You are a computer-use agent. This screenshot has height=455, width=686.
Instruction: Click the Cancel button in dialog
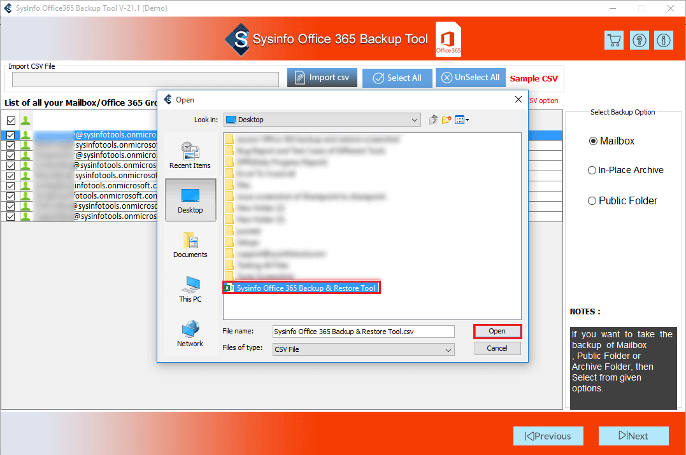tap(497, 348)
